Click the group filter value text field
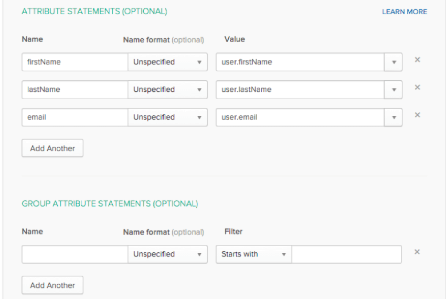 point(346,254)
